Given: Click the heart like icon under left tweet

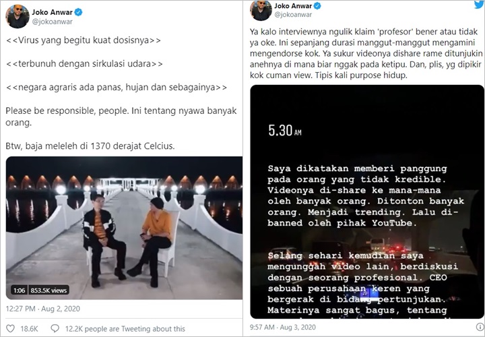Looking at the screenshot, I should [x=11, y=328].
